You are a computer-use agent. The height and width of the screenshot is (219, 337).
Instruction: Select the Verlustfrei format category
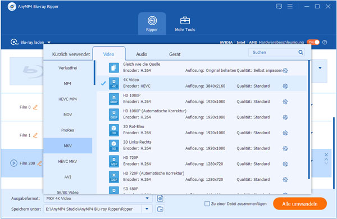click(x=68, y=68)
